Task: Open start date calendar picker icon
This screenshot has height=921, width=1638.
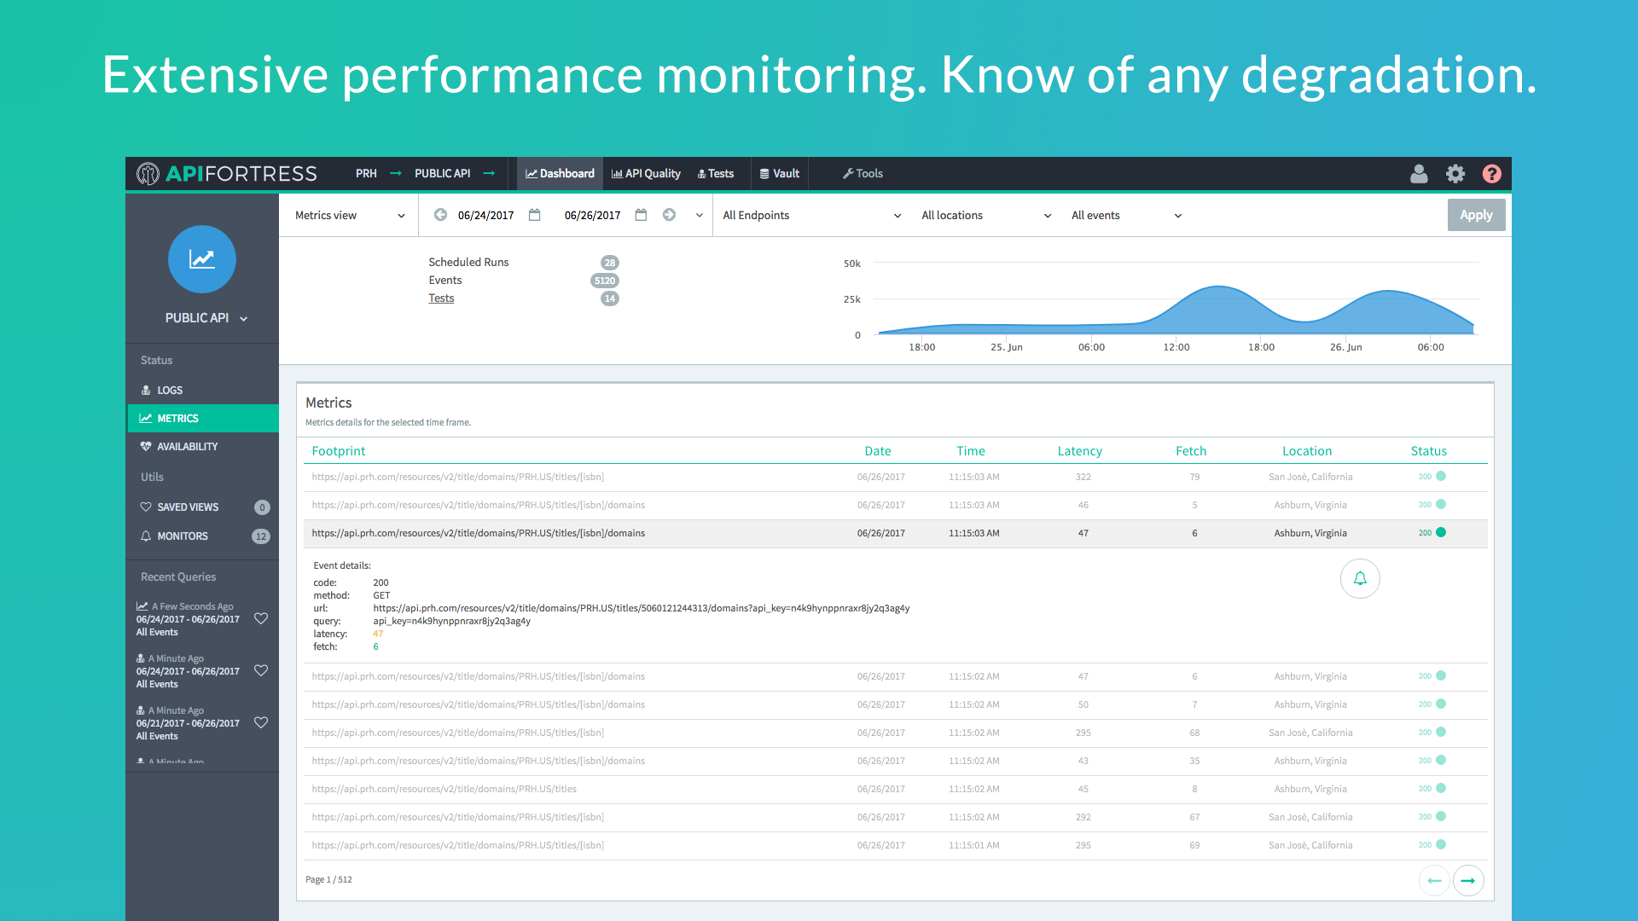Action: (x=535, y=215)
